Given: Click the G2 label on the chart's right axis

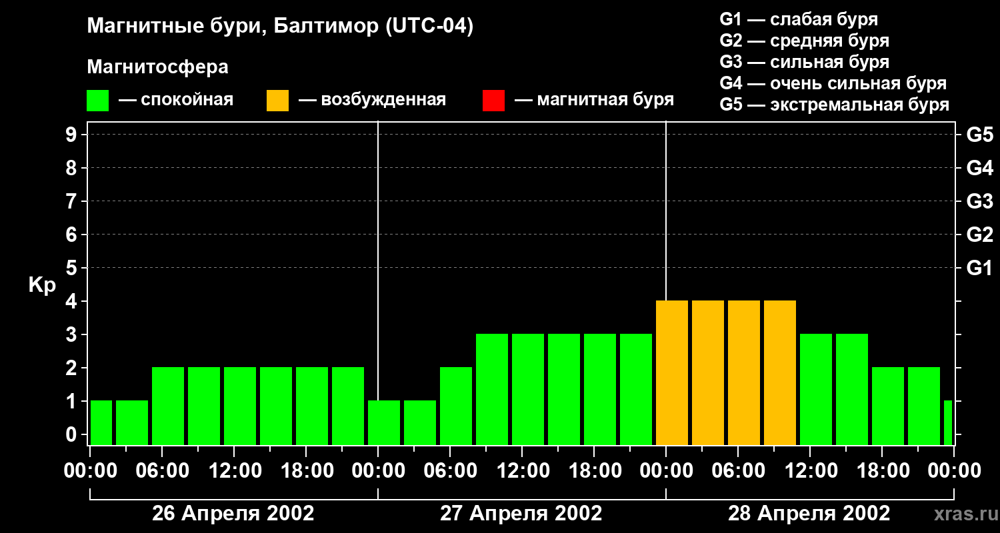Looking at the screenshot, I should [x=979, y=235].
